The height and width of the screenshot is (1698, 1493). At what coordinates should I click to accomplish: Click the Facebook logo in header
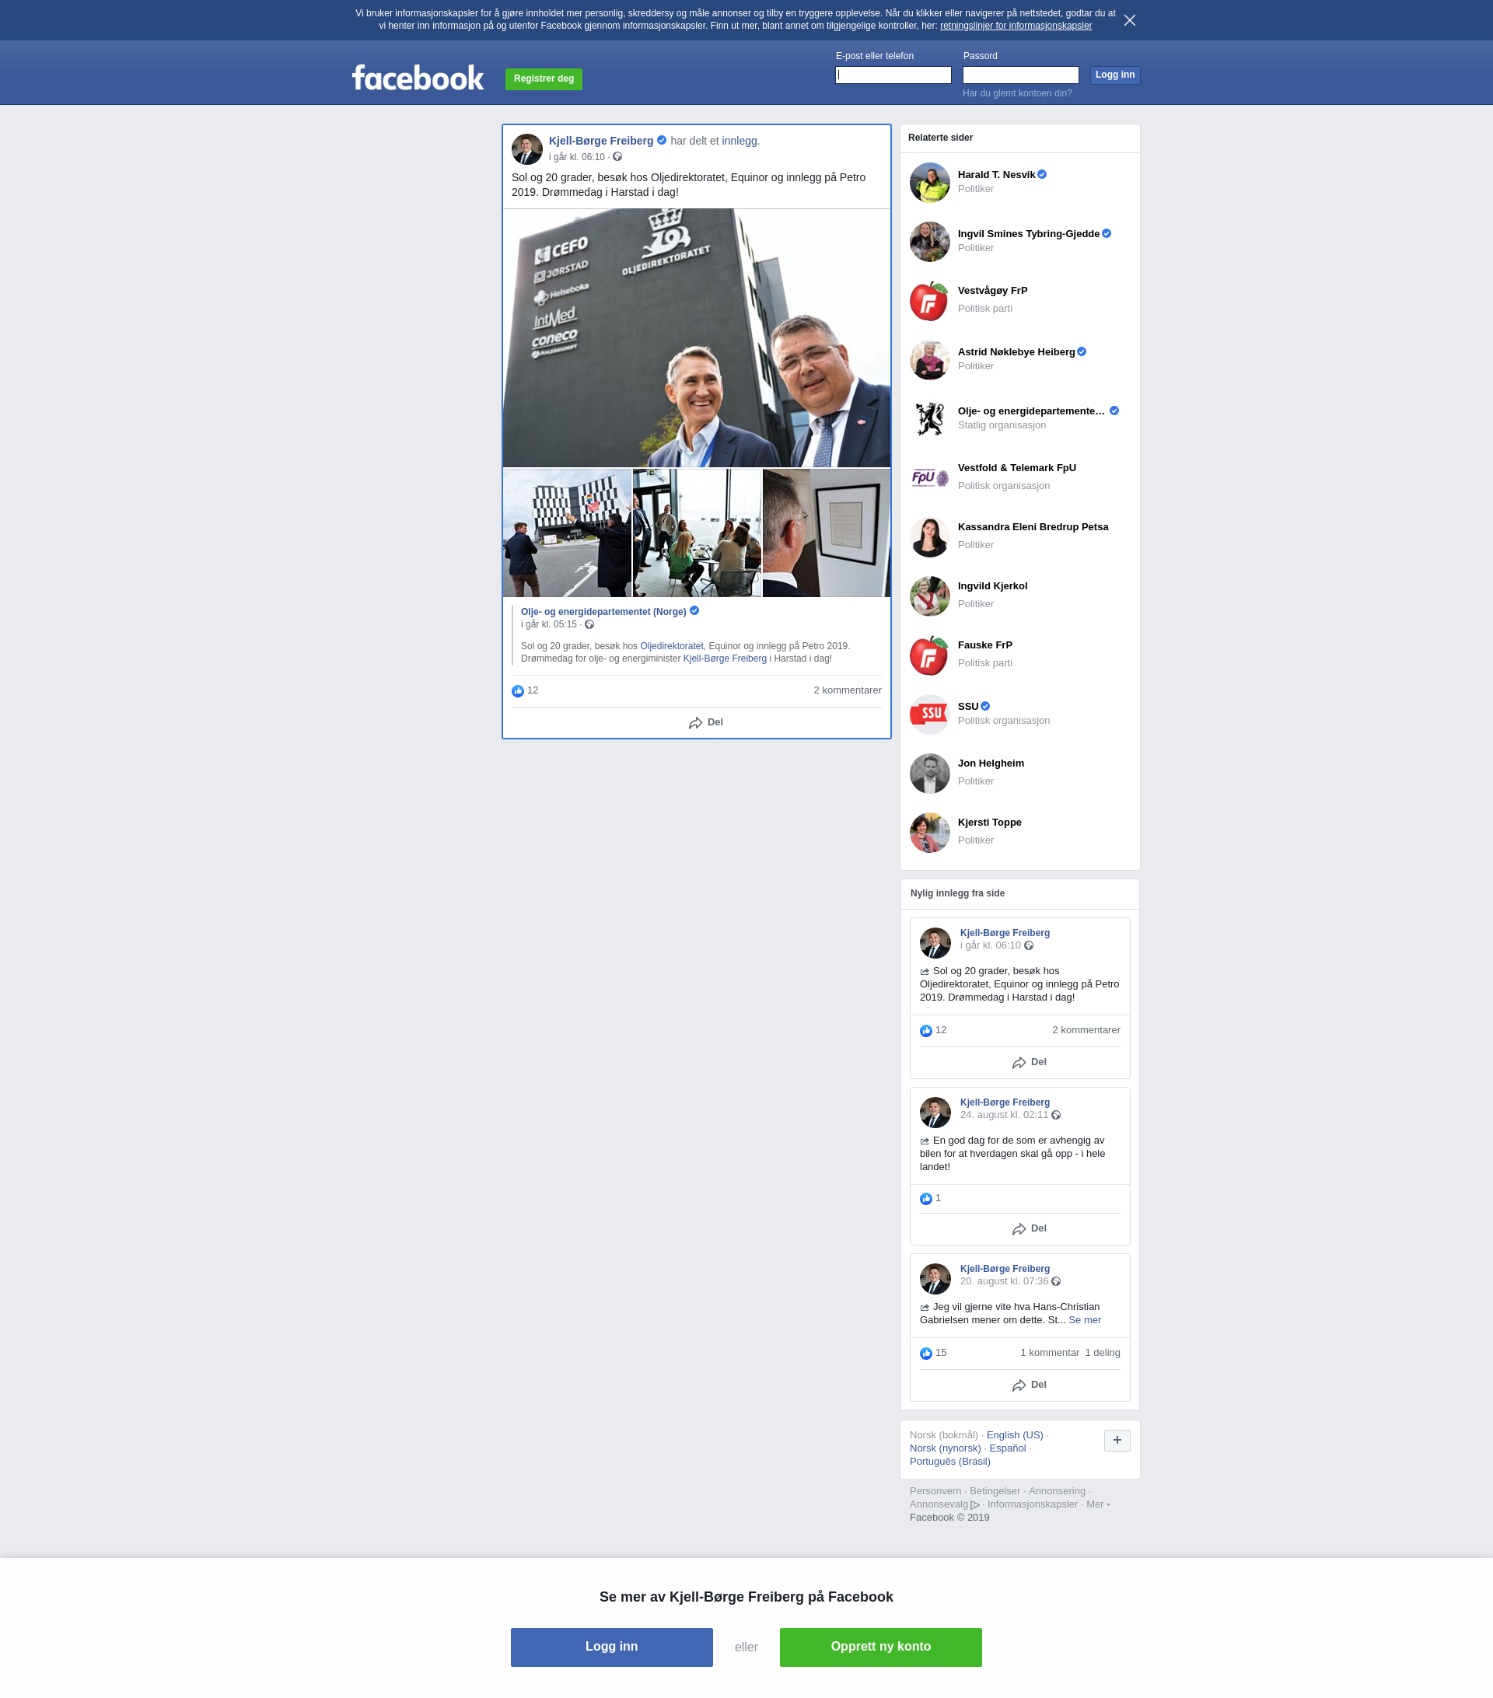[x=417, y=78]
